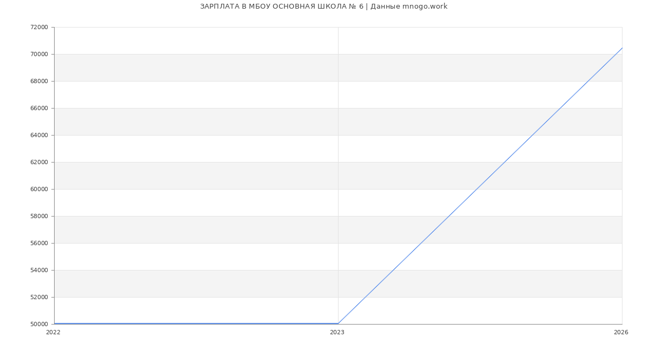Image resolution: width=649 pixels, height=351 pixels.
Task: Click the line's peak endpoint at 2026
Action: click(x=622, y=48)
